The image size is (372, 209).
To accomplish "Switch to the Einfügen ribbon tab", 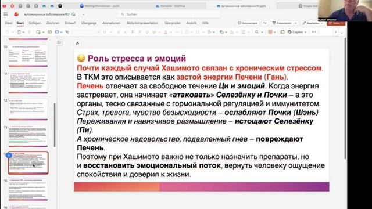I will [x=35, y=23].
